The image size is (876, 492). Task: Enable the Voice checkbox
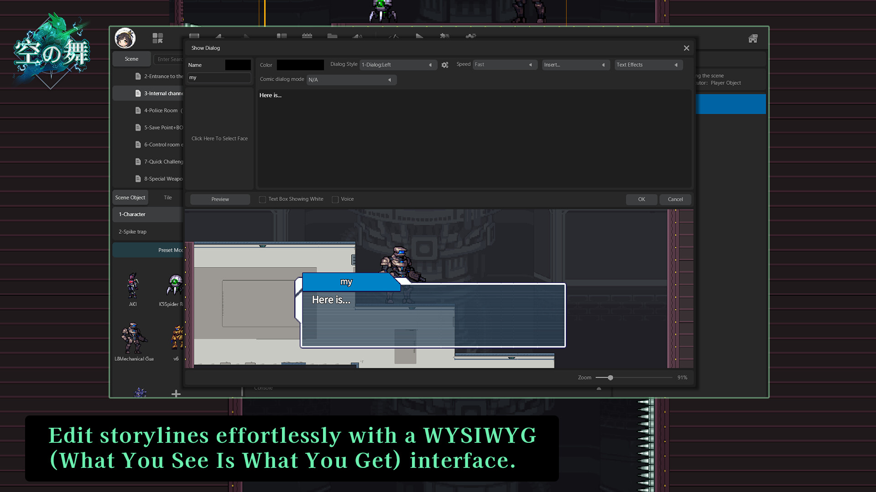click(335, 199)
